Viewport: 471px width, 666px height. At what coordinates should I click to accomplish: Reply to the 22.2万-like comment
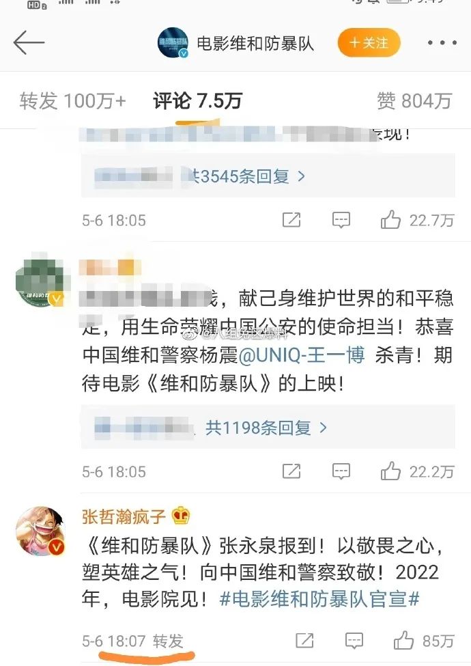341,471
